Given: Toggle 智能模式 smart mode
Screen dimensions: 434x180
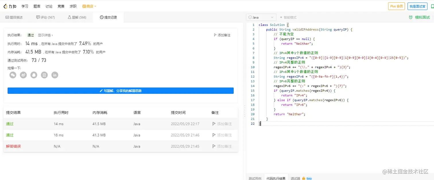Looking at the screenshot, I should pos(288,17).
